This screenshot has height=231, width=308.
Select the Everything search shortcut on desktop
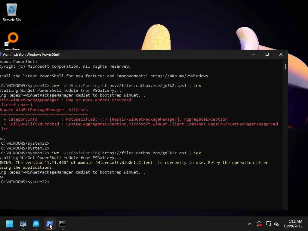[x=12, y=41]
